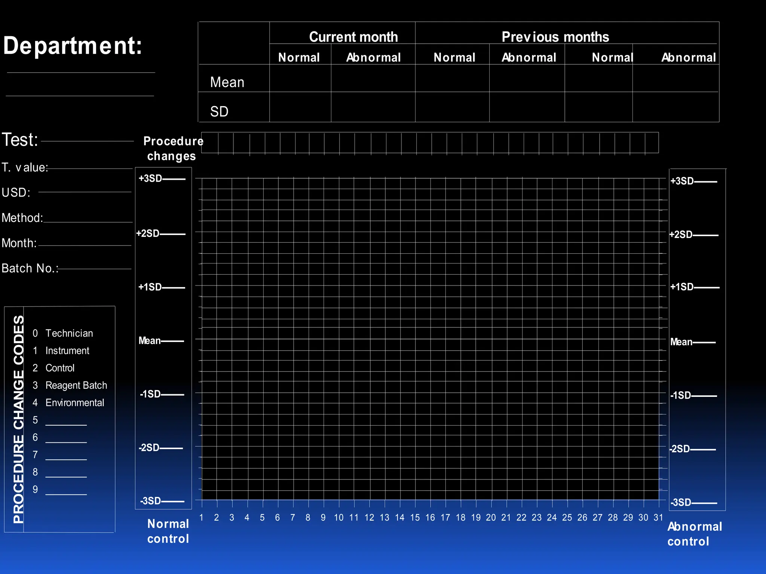The width and height of the screenshot is (766, 574).
Task: Click the Department heading text
Action: click(73, 46)
